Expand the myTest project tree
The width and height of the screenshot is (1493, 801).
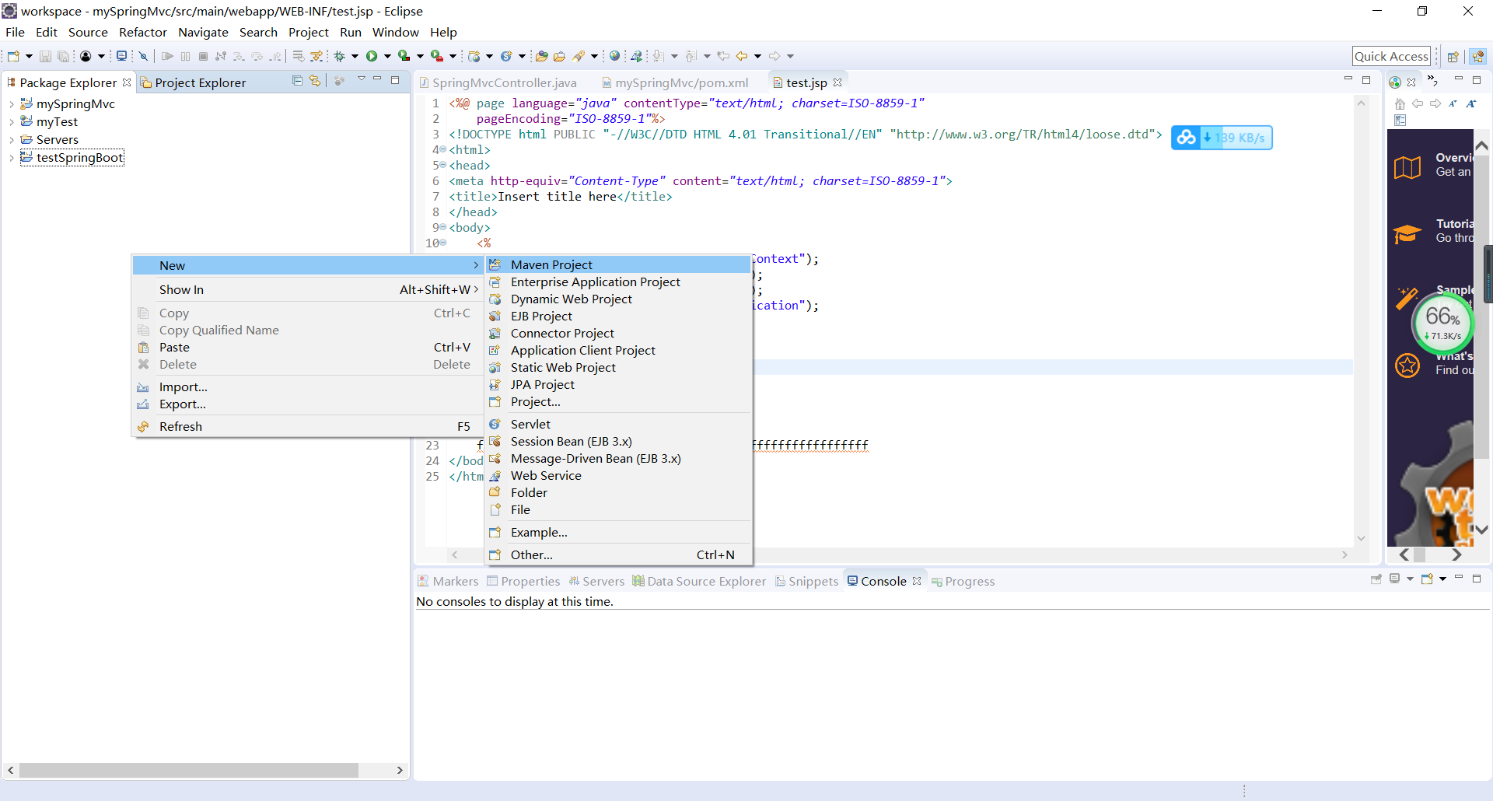[11, 122]
